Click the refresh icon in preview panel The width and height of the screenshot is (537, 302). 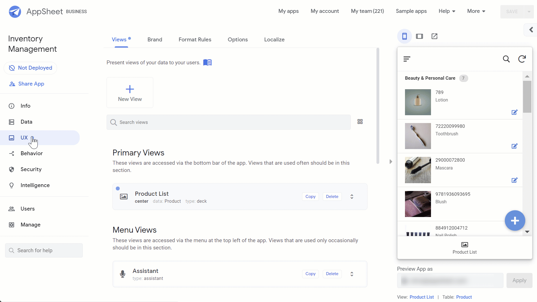tap(523, 59)
